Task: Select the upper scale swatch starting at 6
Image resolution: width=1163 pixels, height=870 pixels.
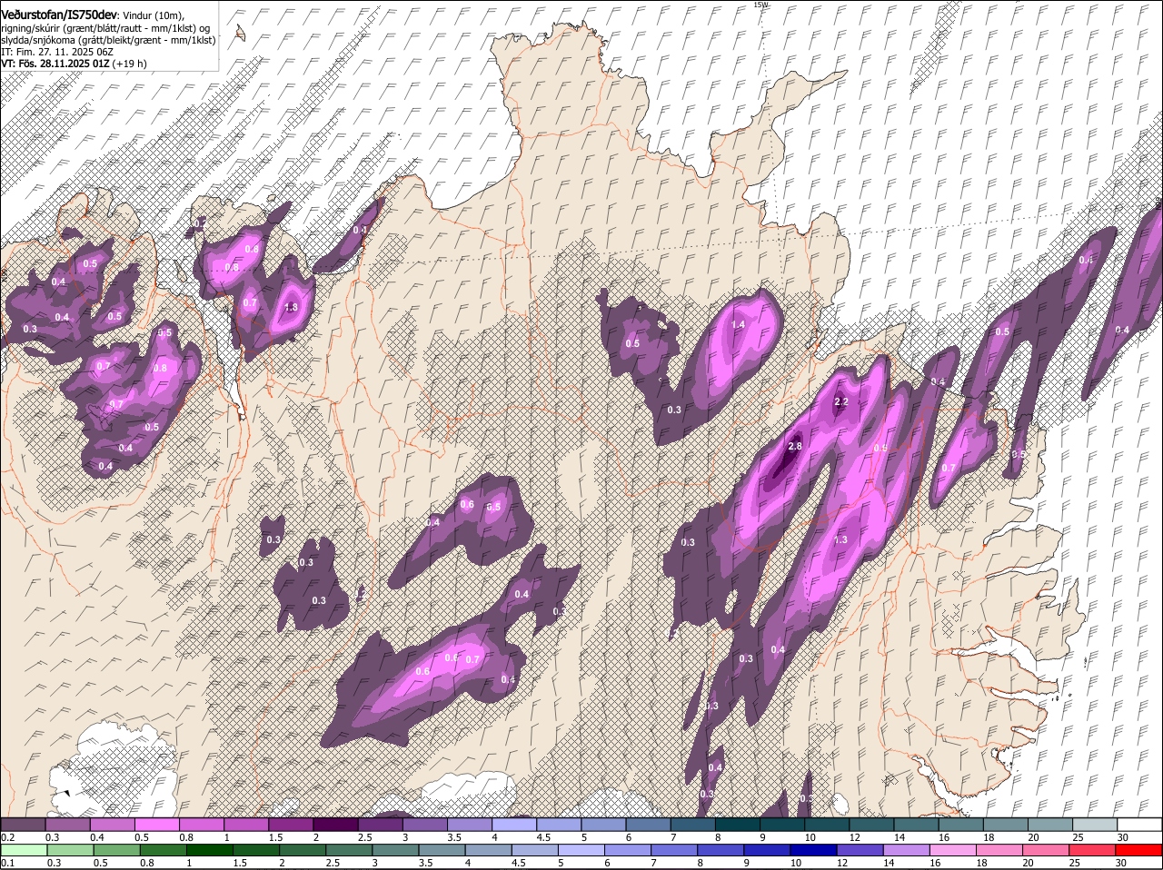Action: pos(648,825)
